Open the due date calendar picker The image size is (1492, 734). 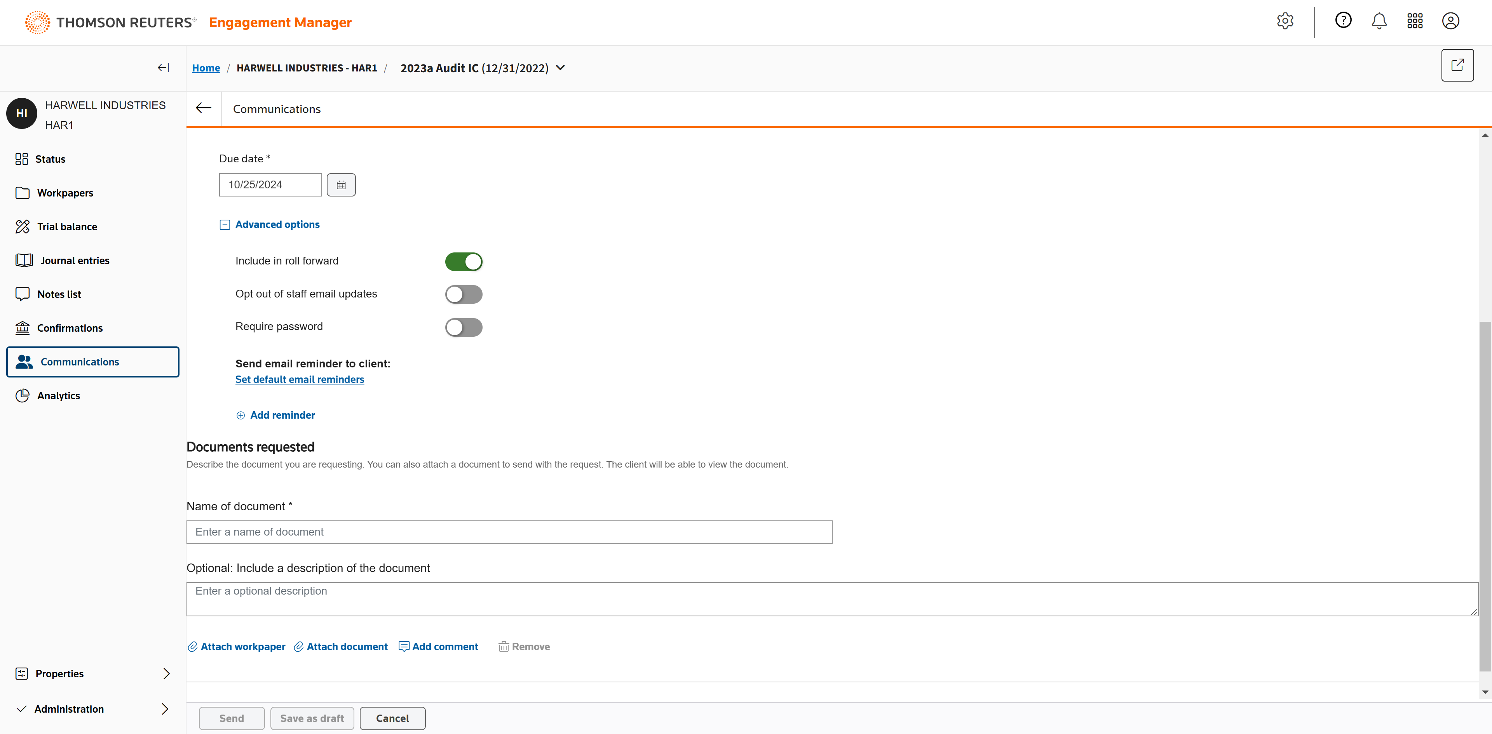(341, 184)
